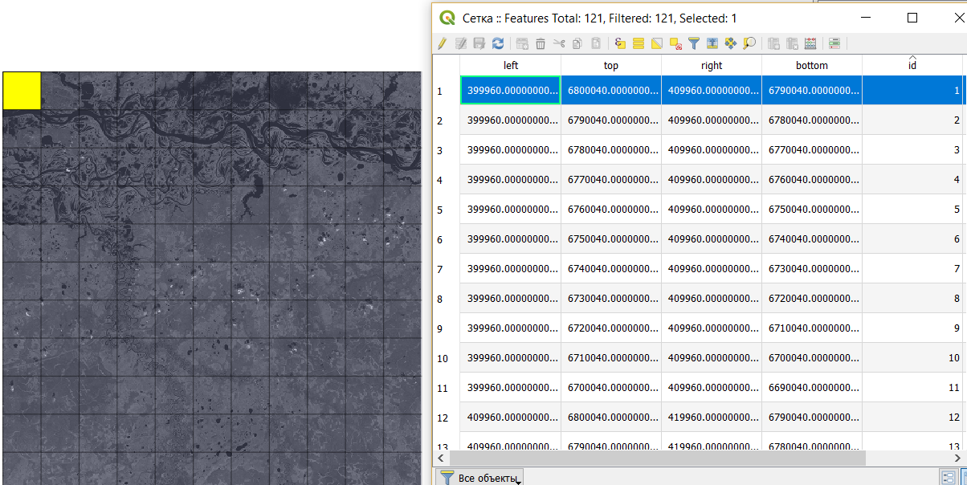Open Conditional Formatting panel
Image resolution: width=967 pixels, height=485 pixels.
click(834, 43)
